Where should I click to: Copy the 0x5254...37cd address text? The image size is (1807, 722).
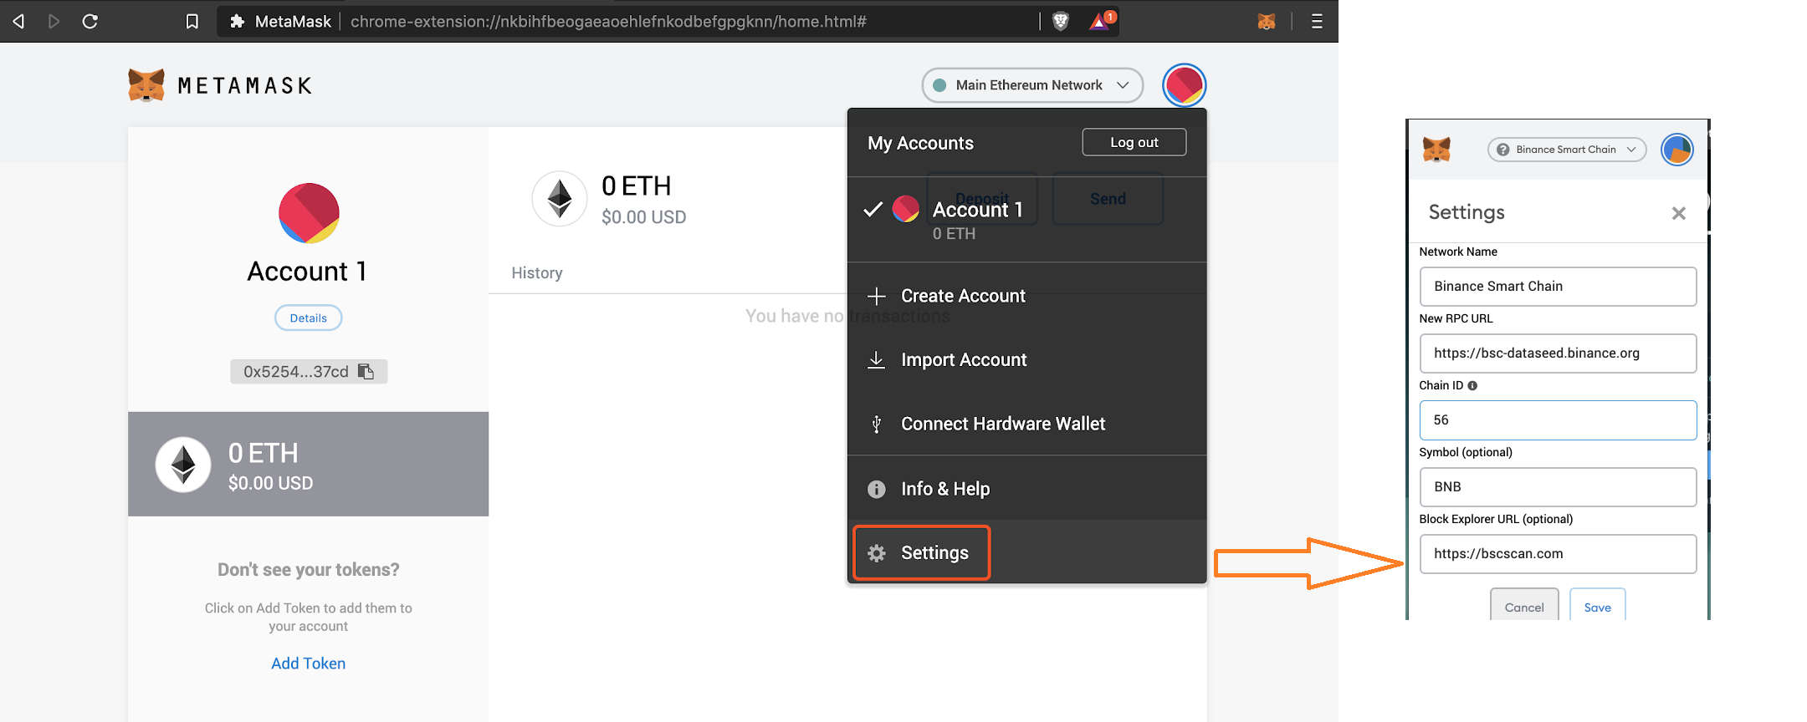click(x=296, y=372)
